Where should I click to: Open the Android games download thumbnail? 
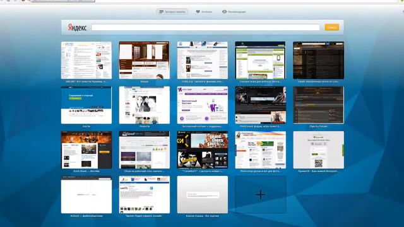260,61
